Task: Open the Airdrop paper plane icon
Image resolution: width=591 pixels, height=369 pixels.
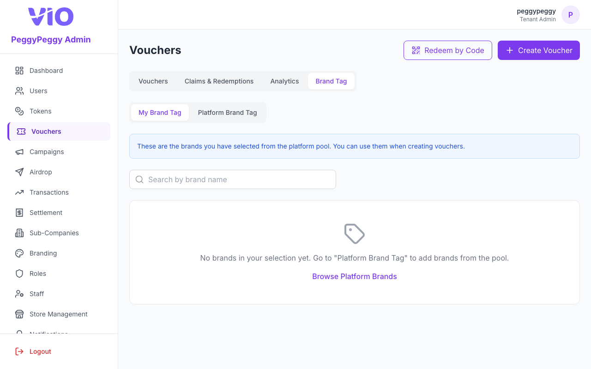Action: point(19,172)
